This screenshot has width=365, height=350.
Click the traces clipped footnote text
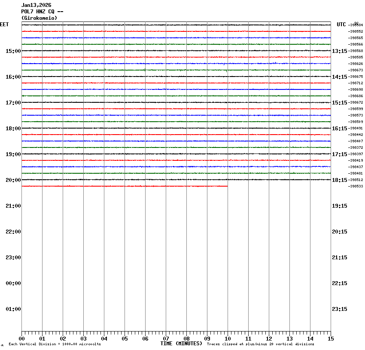click(x=260, y=344)
